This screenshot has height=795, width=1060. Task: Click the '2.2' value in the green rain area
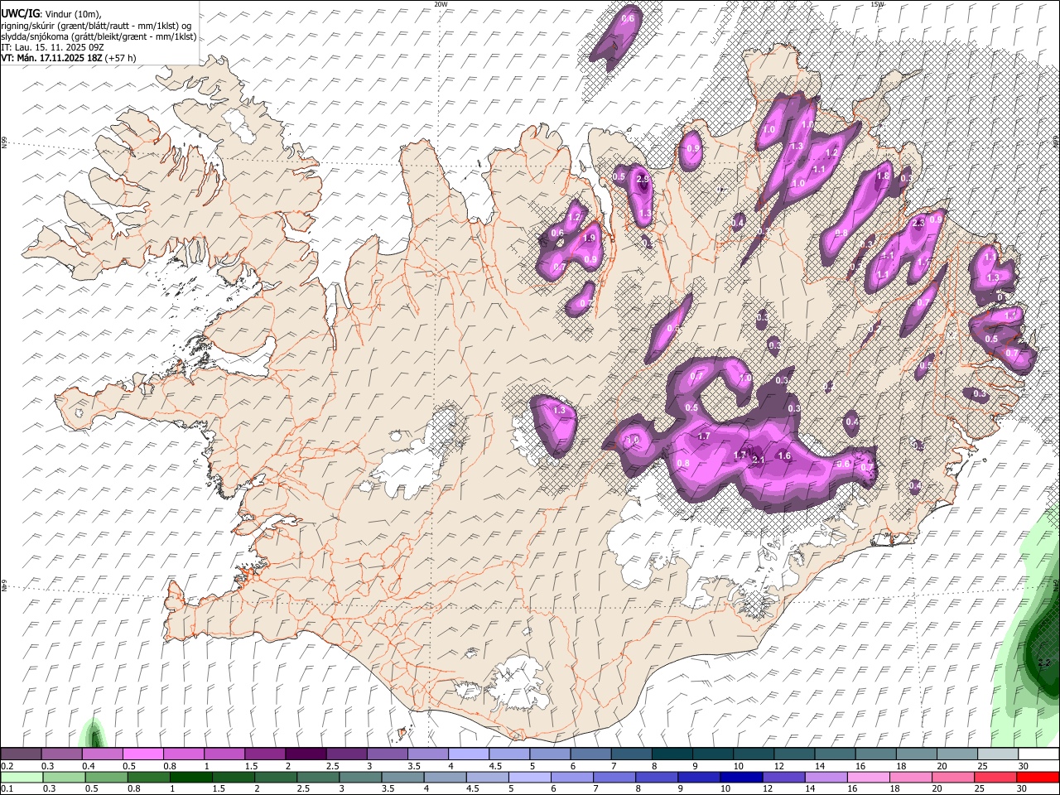pyautogui.click(x=1043, y=662)
